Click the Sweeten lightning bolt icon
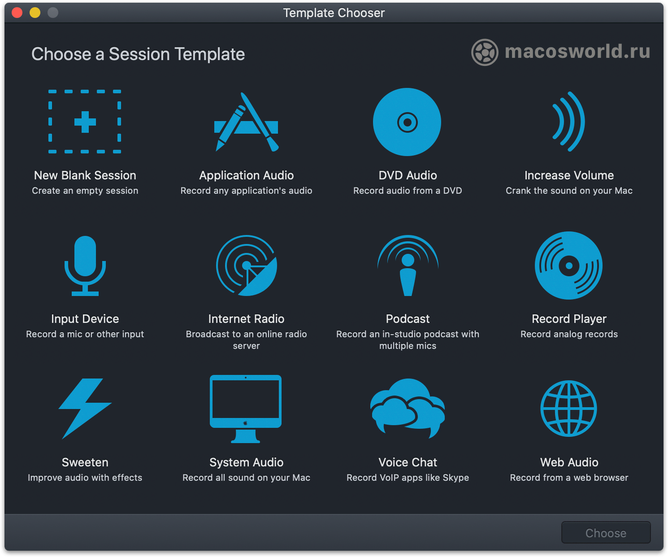The width and height of the screenshot is (668, 557). pyautogui.click(x=85, y=409)
